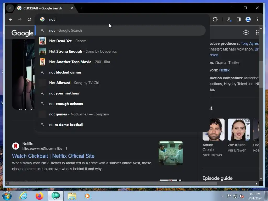Screen dimensions: 268x201
Task: Launch Firefox from the taskbar
Action: (40, 196)
